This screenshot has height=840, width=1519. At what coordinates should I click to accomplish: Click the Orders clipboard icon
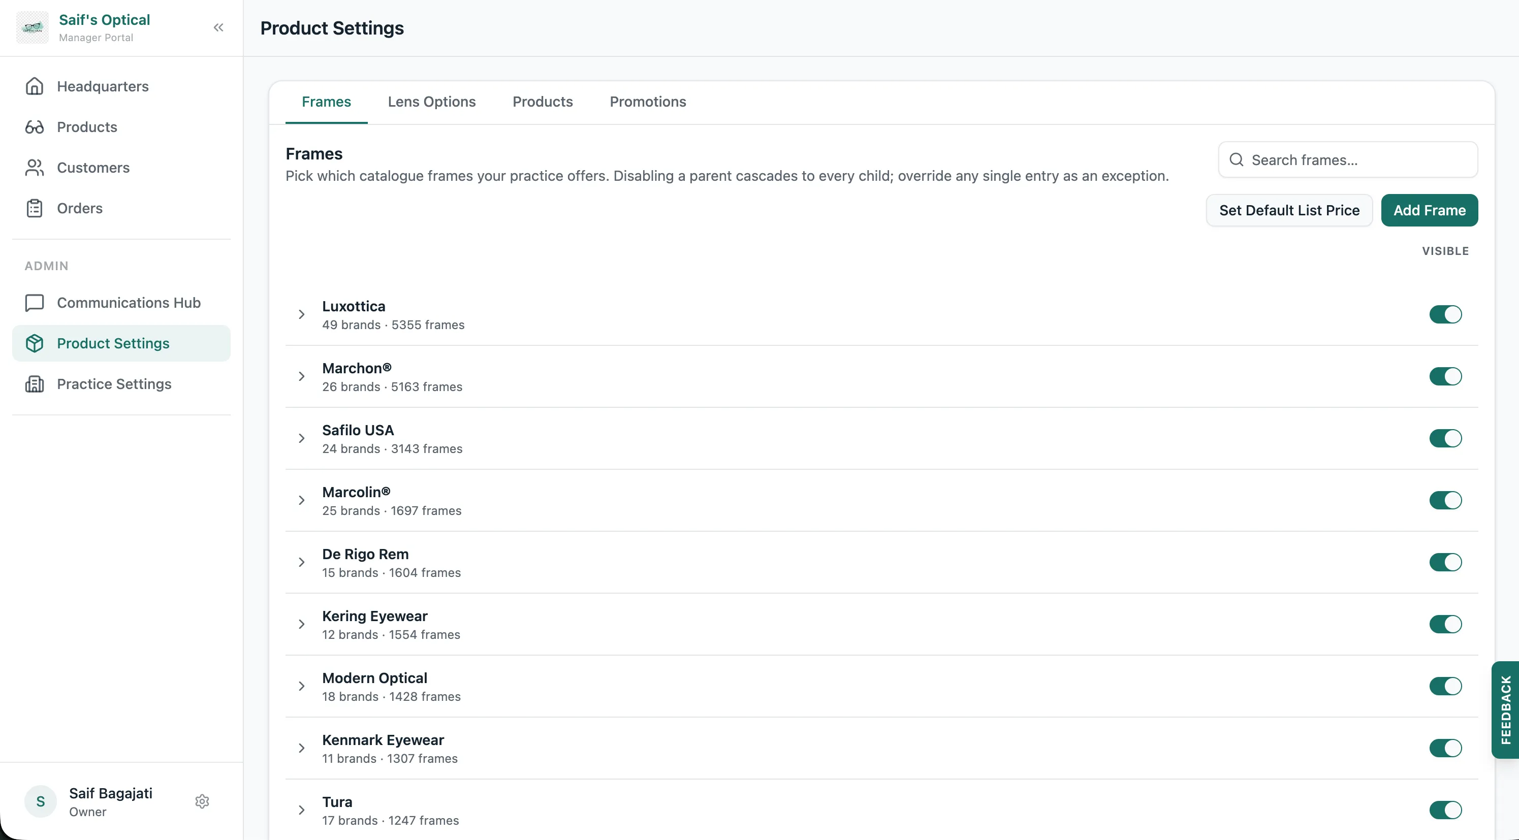coord(34,208)
